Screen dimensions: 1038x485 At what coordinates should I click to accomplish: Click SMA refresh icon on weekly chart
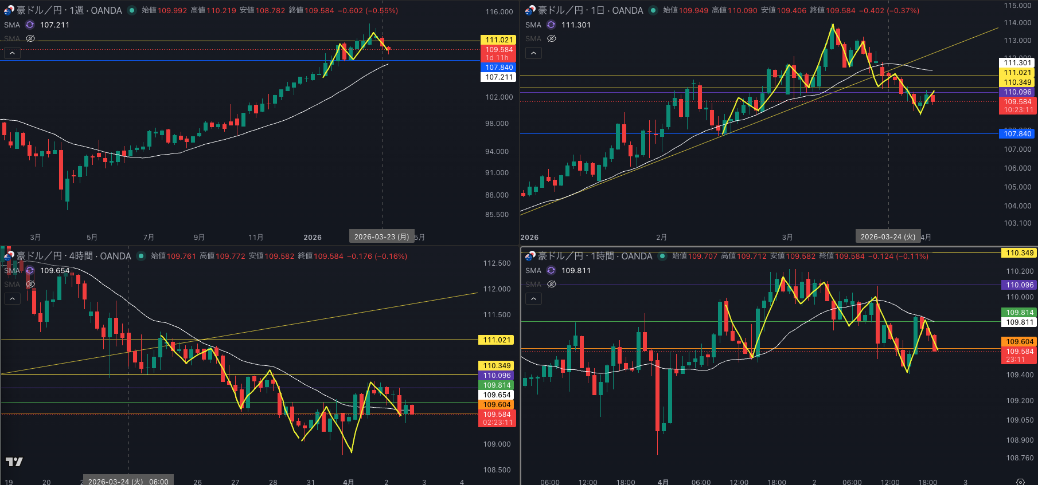30,25
